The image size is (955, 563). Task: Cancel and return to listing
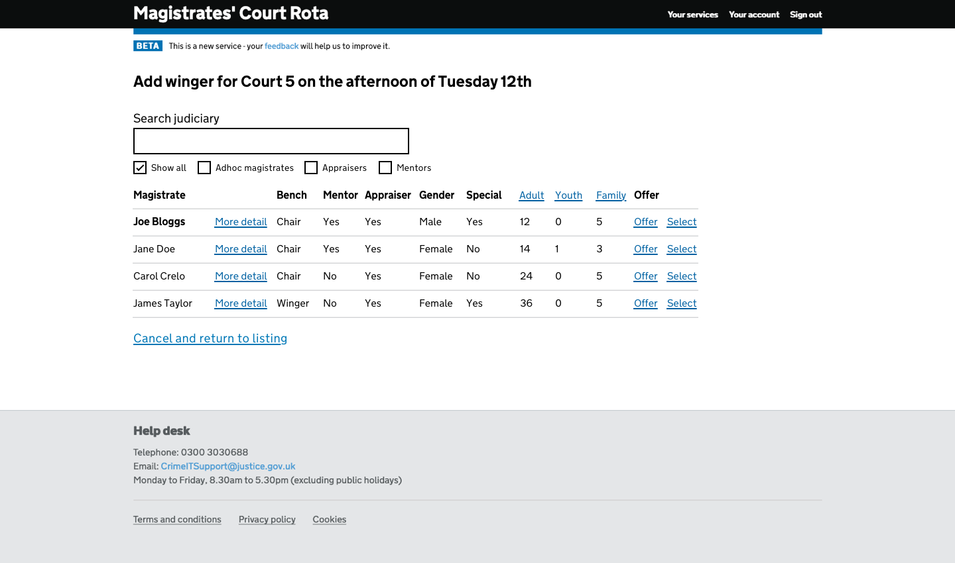pos(210,338)
